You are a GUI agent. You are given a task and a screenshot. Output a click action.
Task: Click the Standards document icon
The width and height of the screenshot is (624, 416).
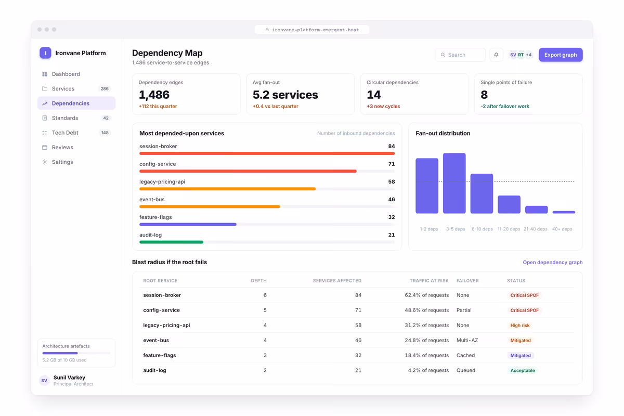tap(45, 118)
